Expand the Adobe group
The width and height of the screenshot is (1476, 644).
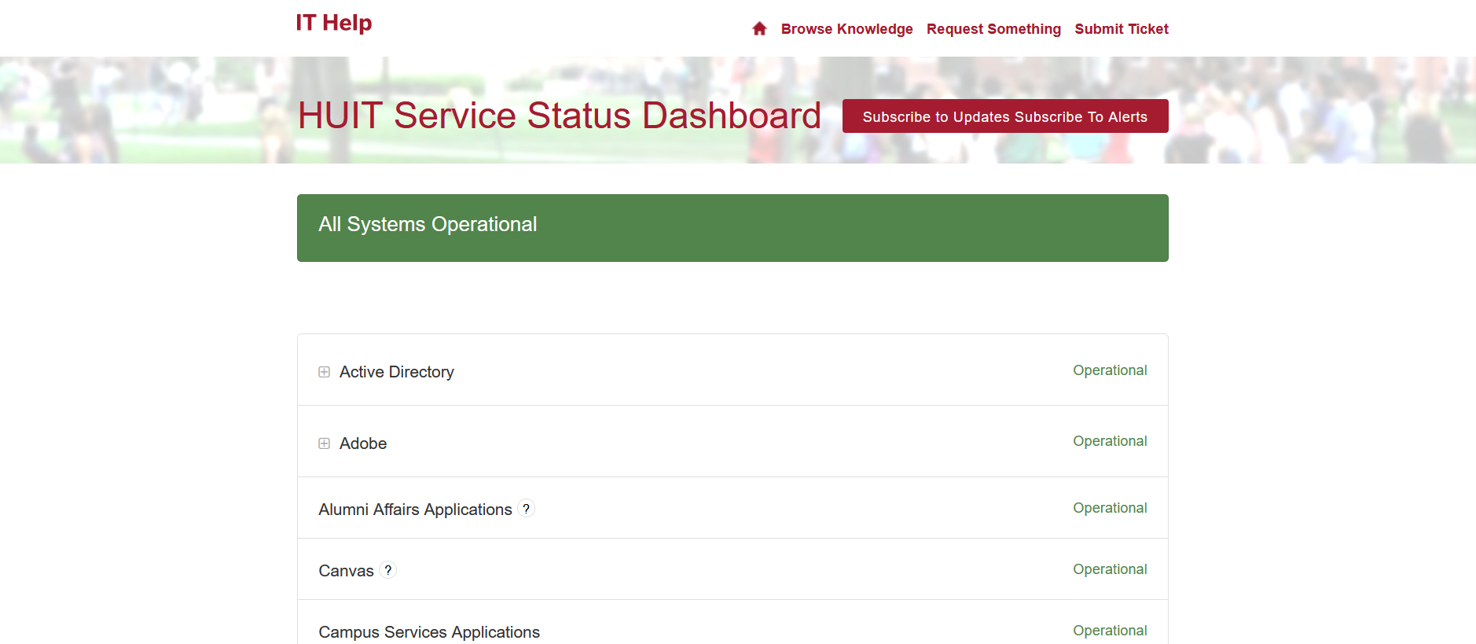324,443
